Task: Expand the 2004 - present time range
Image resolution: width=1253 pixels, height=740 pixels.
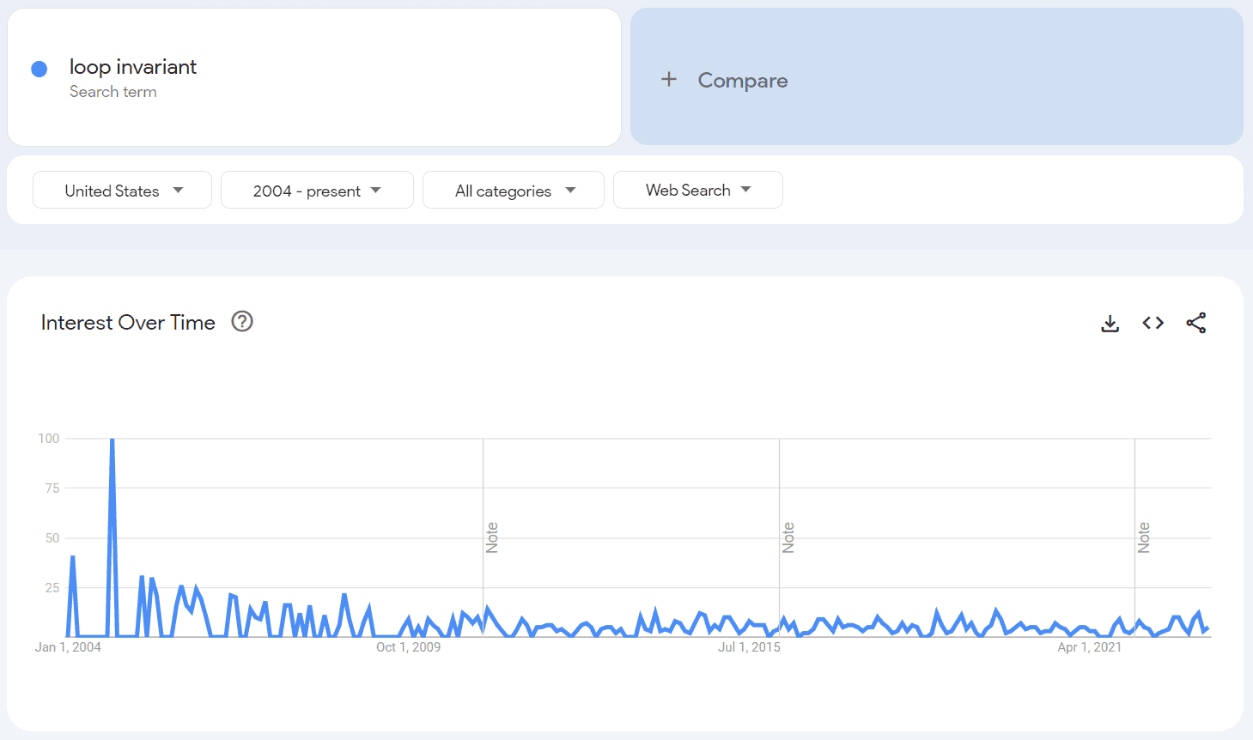Action: point(317,190)
